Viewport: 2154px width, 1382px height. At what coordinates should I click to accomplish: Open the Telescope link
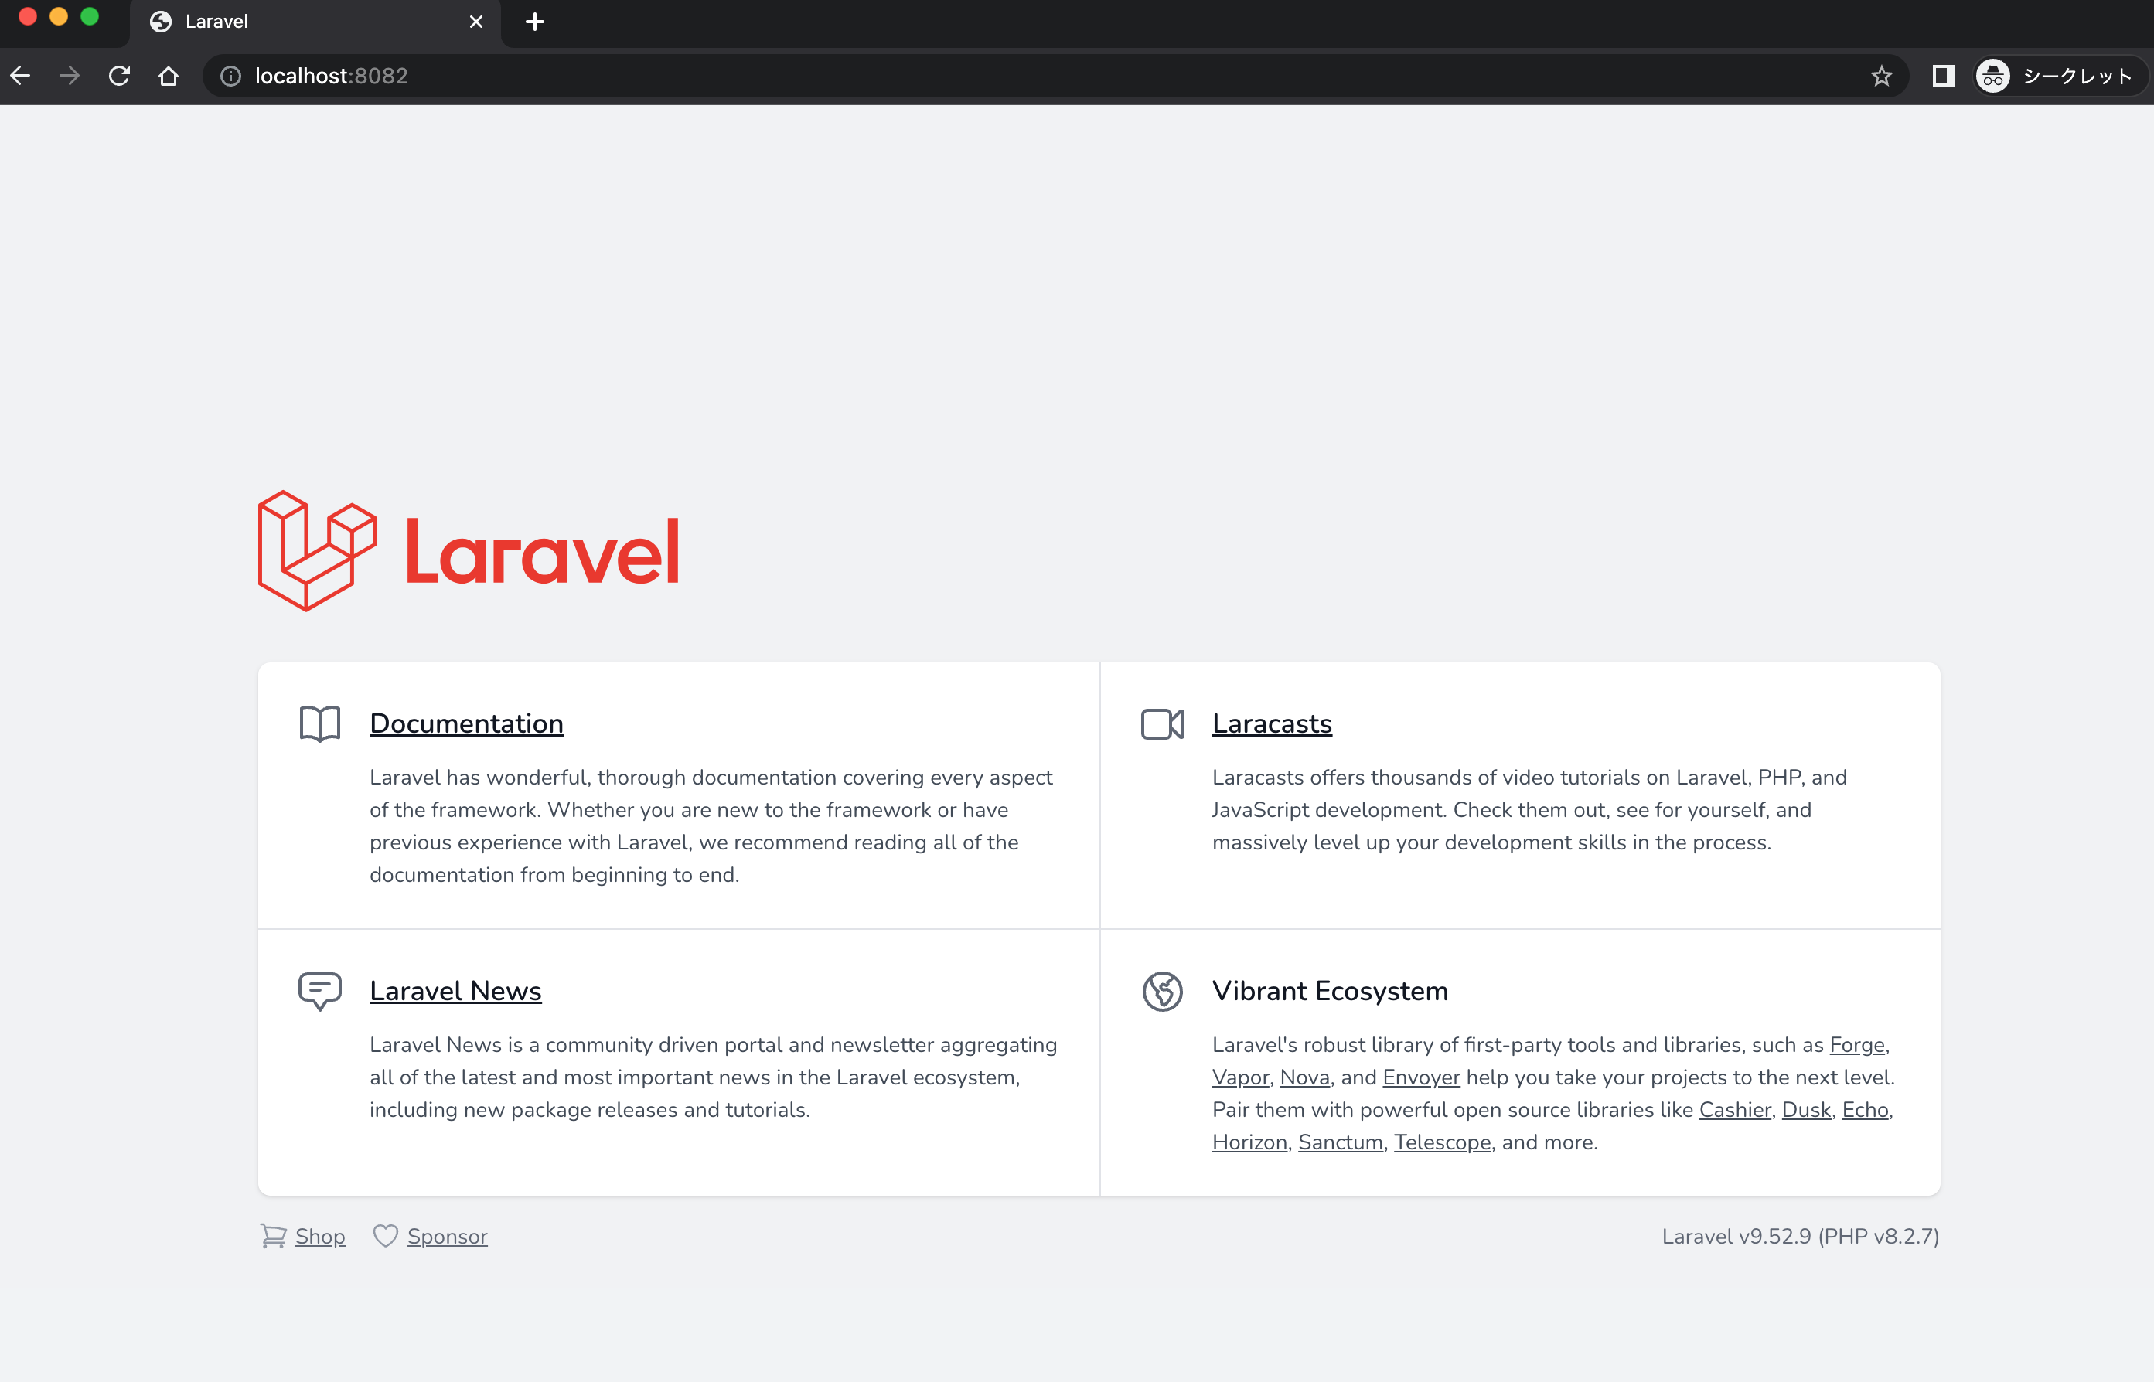(x=1442, y=1142)
